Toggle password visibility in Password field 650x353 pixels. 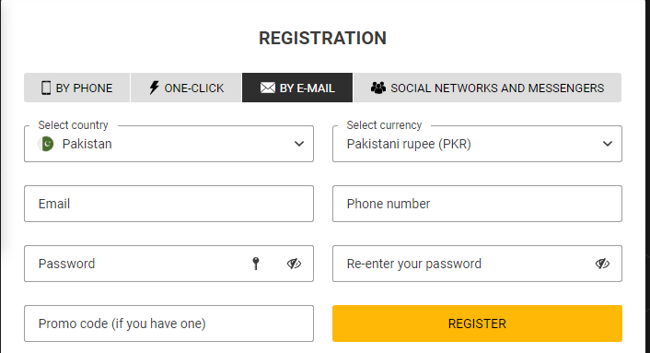click(x=294, y=264)
